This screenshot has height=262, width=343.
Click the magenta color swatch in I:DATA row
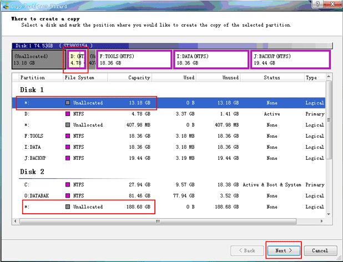click(x=68, y=147)
